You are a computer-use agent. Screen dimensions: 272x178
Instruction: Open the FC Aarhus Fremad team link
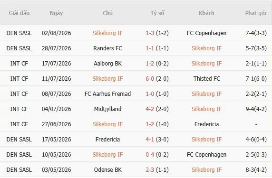(107, 94)
